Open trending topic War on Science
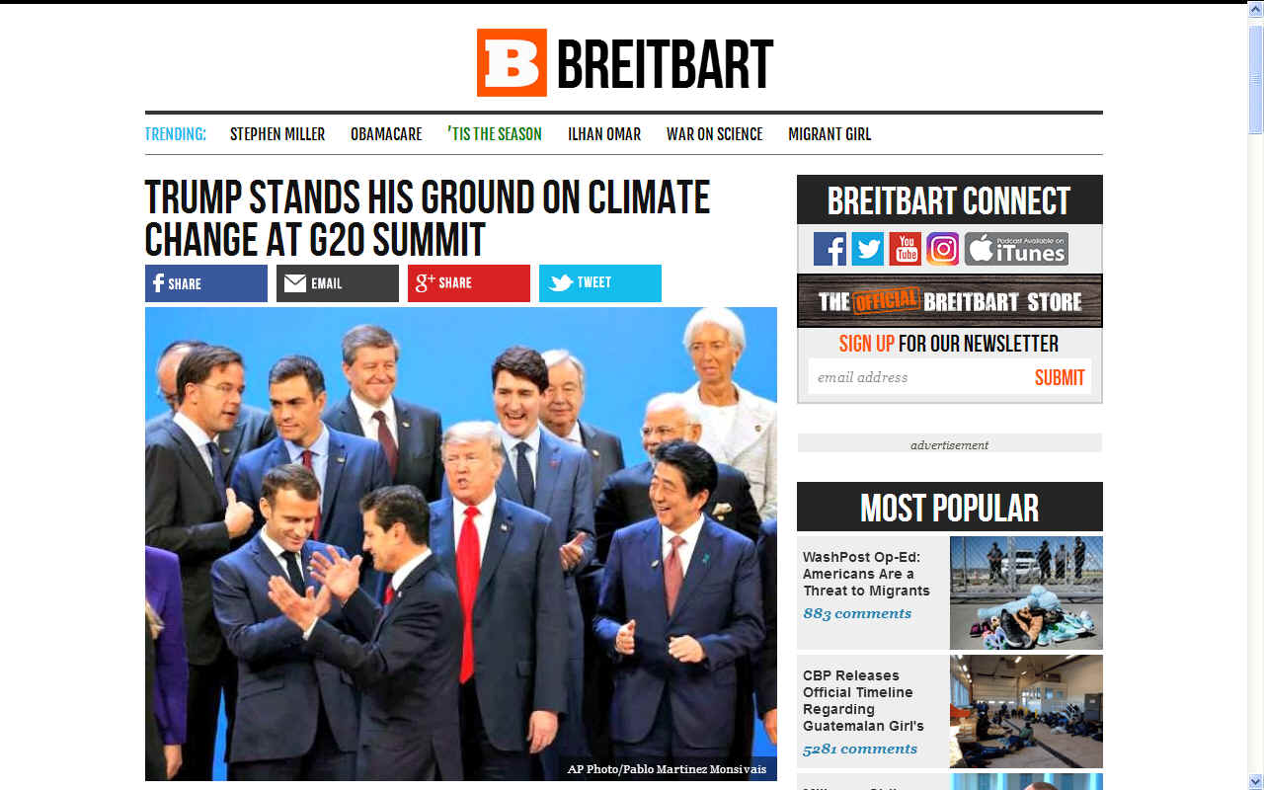This screenshot has height=790, width=1264. click(715, 134)
